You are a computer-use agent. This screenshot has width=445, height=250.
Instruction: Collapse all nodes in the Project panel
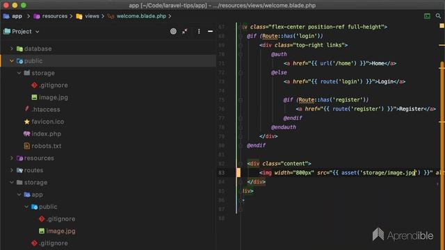coord(185,31)
